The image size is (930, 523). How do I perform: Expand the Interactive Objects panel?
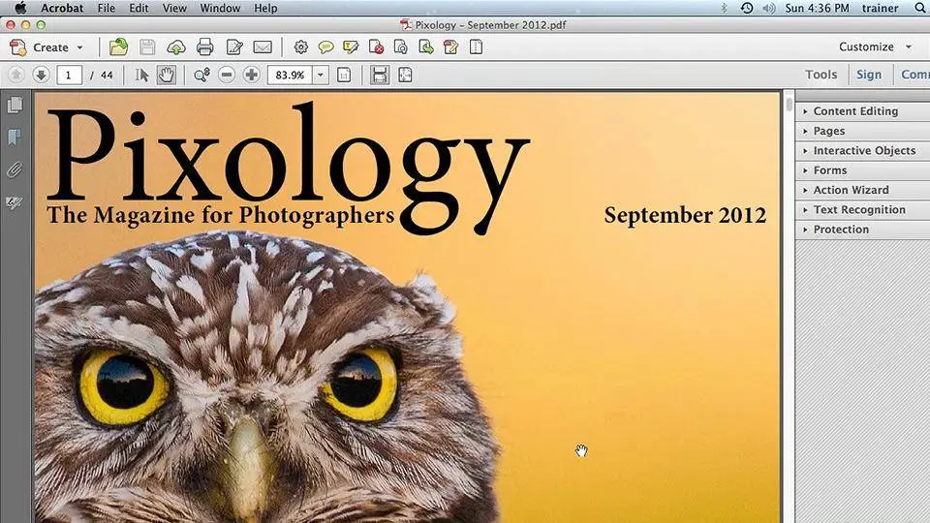point(862,151)
